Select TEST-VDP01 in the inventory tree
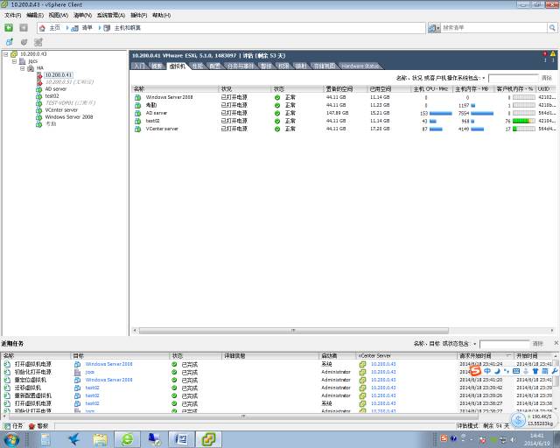Screen dimensions: 560x448 tap(70, 103)
